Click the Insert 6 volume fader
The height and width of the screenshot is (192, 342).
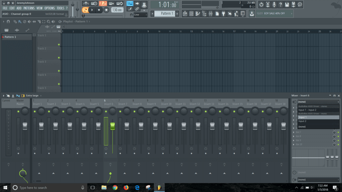tap(113, 126)
